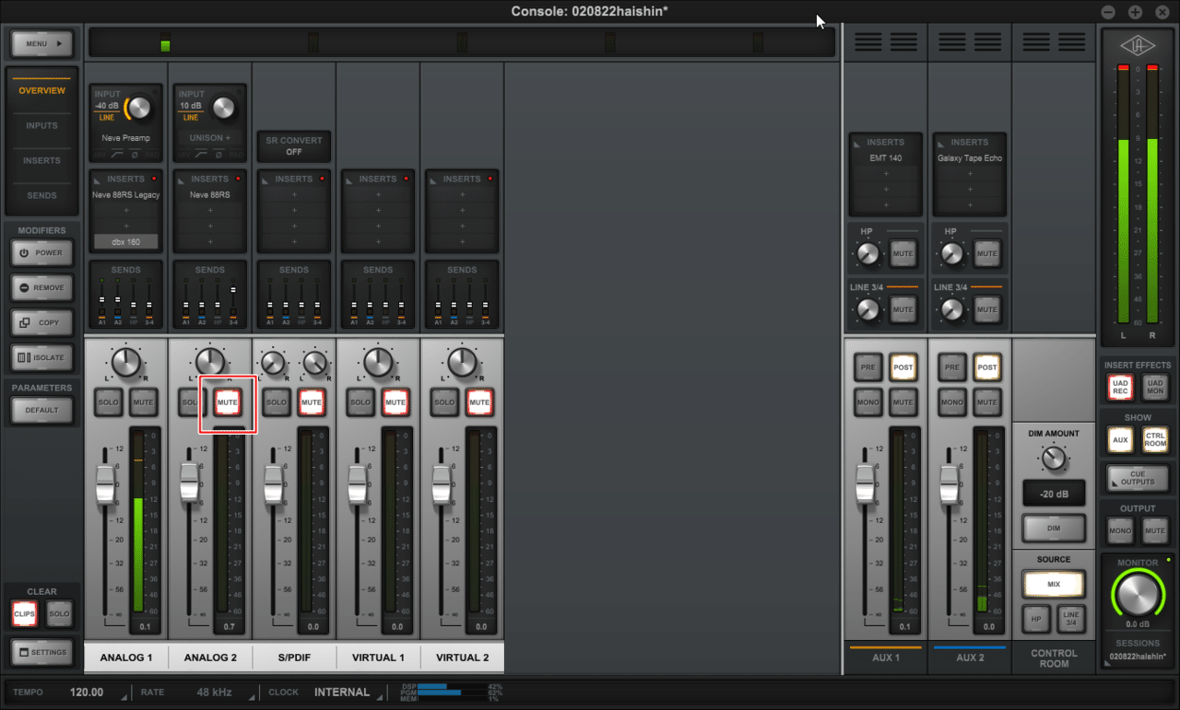Click the Analog 2 input gain knob

[x=223, y=109]
